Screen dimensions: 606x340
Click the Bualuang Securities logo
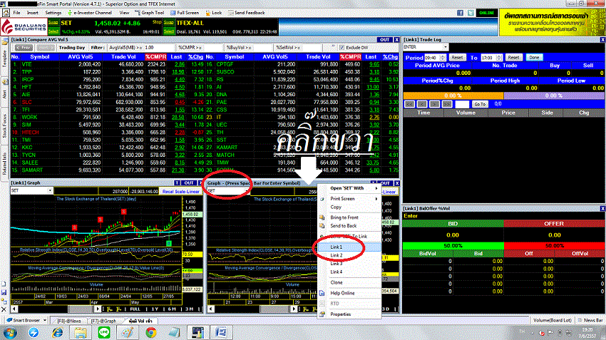(x=24, y=27)
